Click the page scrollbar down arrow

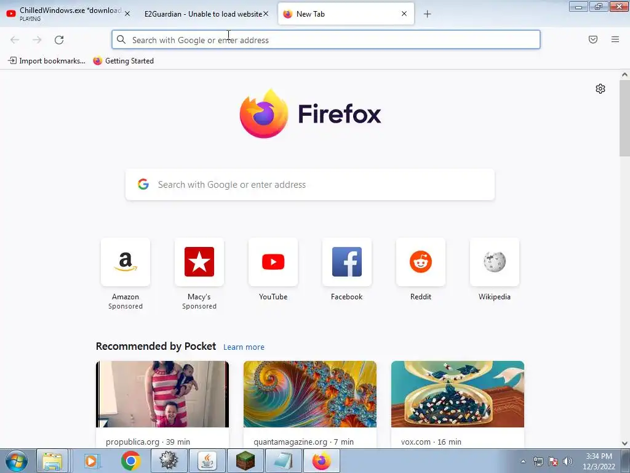(x=624, y=443)
